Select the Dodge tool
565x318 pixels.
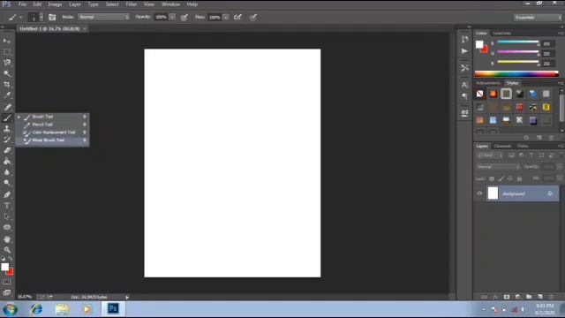7,183
